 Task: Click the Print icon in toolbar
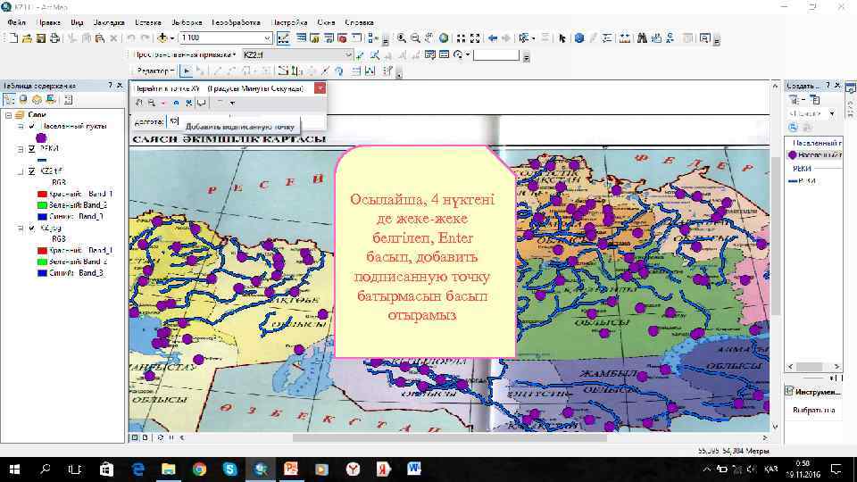pyautogui.click(x=55, y=38)
